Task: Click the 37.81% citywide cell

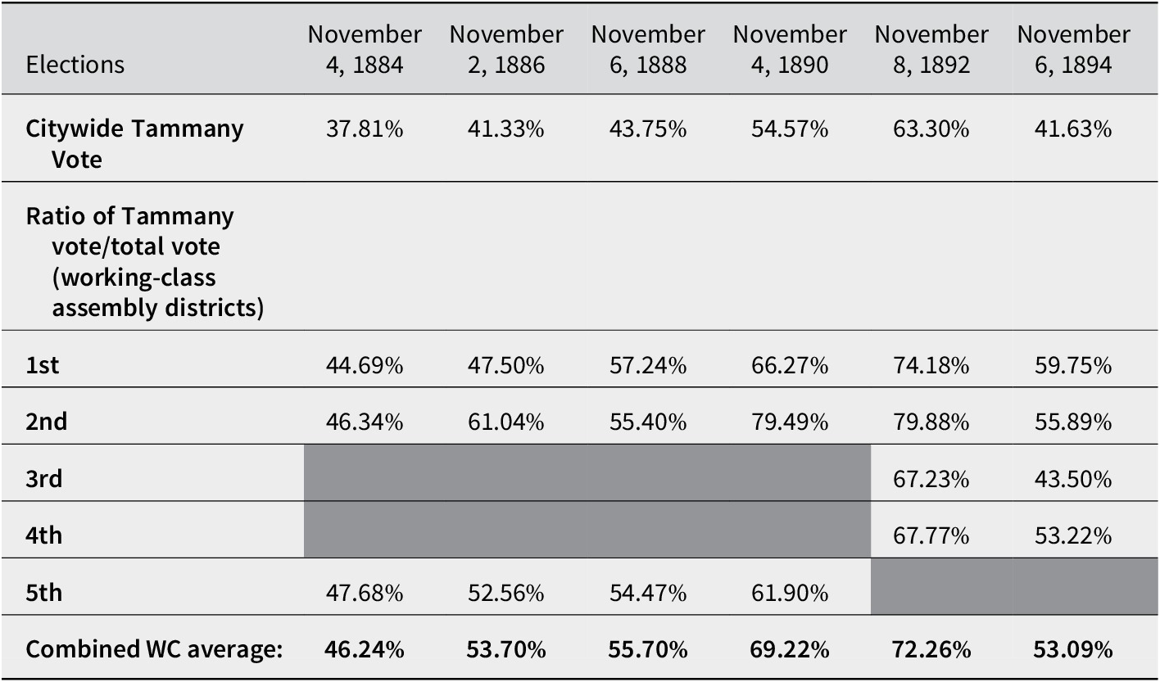Action: [x=365, y=129]
